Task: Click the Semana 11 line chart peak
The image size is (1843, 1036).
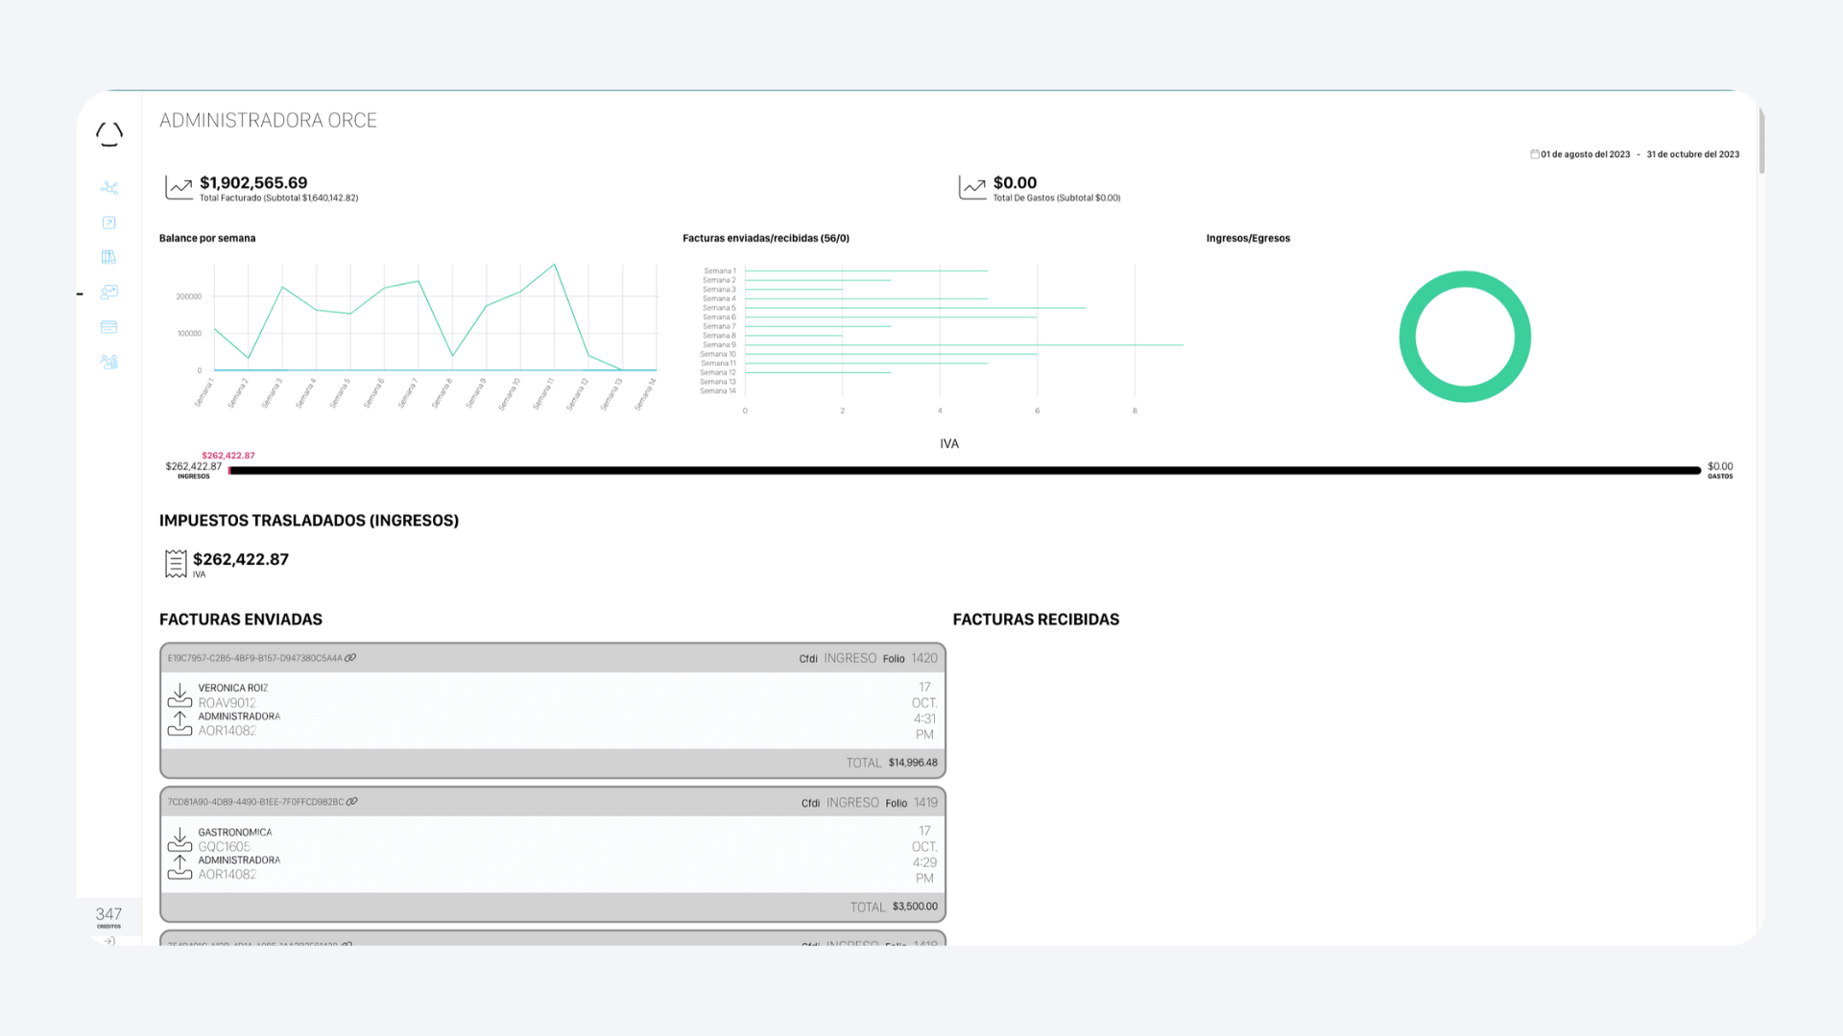Action: [554, 265]
